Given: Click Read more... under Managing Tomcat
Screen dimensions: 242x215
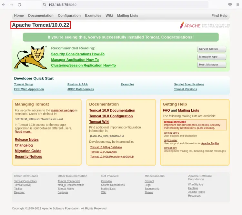Looking at the screenshot, I should click(24, 132).
